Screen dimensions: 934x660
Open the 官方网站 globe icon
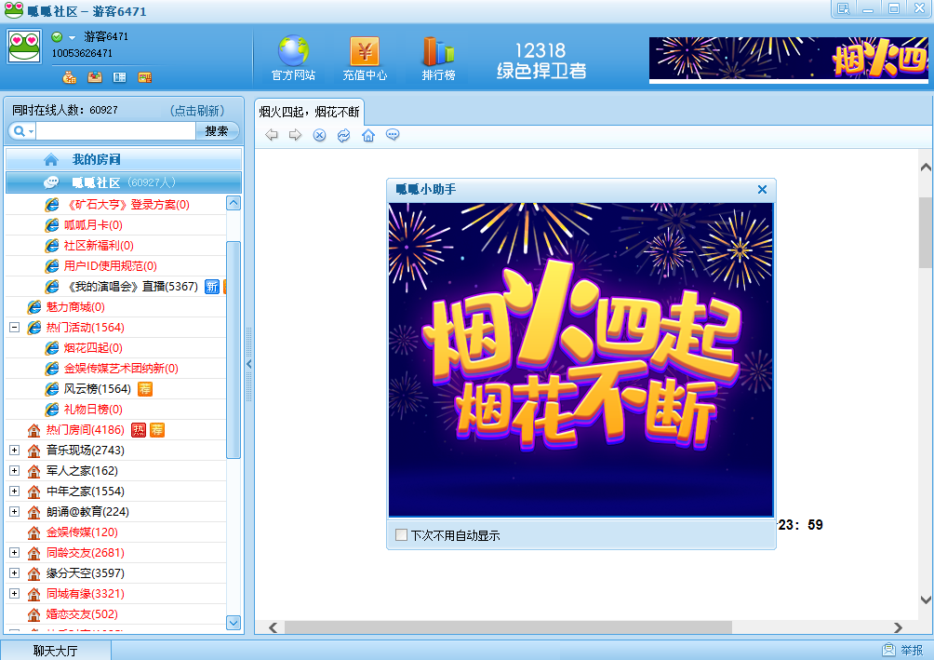point(293,51)
